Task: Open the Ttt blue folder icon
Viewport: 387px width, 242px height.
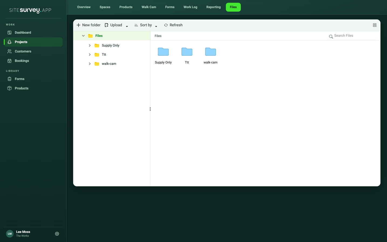Action: coord(187,52)
